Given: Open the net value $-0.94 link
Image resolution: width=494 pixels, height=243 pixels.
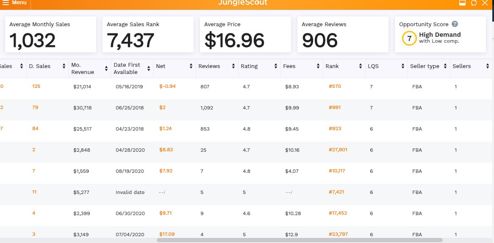Looking at the screenshot, I should [167, 86].
